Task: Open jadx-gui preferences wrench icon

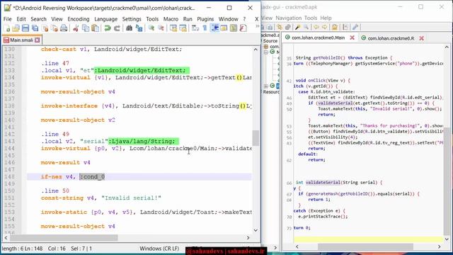Action: pos(355,27)
